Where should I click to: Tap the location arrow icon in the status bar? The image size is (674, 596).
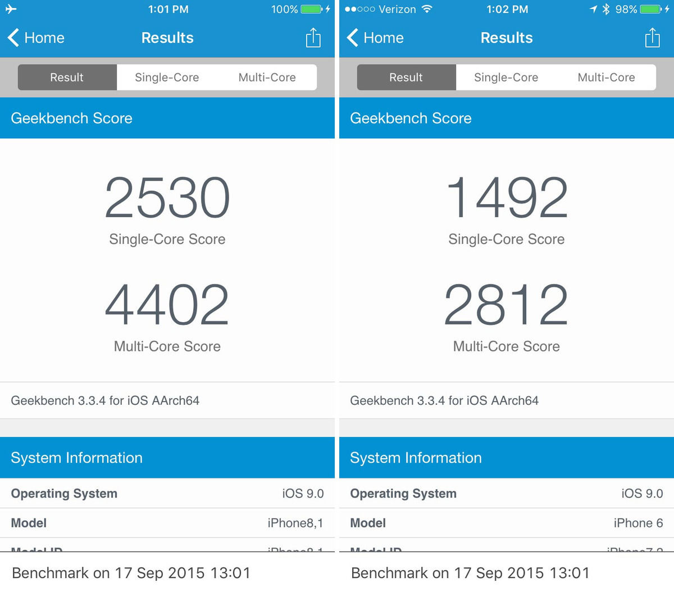coord(593,9)
